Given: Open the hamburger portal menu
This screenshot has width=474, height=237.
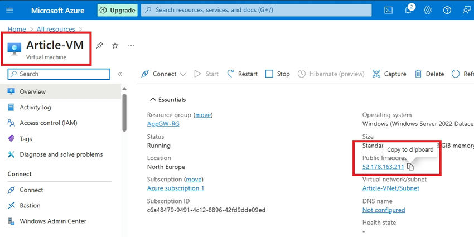Looking at the screenshot, I should coord(9,10).
